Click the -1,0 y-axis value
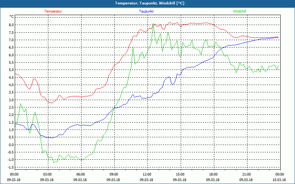 (x=11, y=160)
